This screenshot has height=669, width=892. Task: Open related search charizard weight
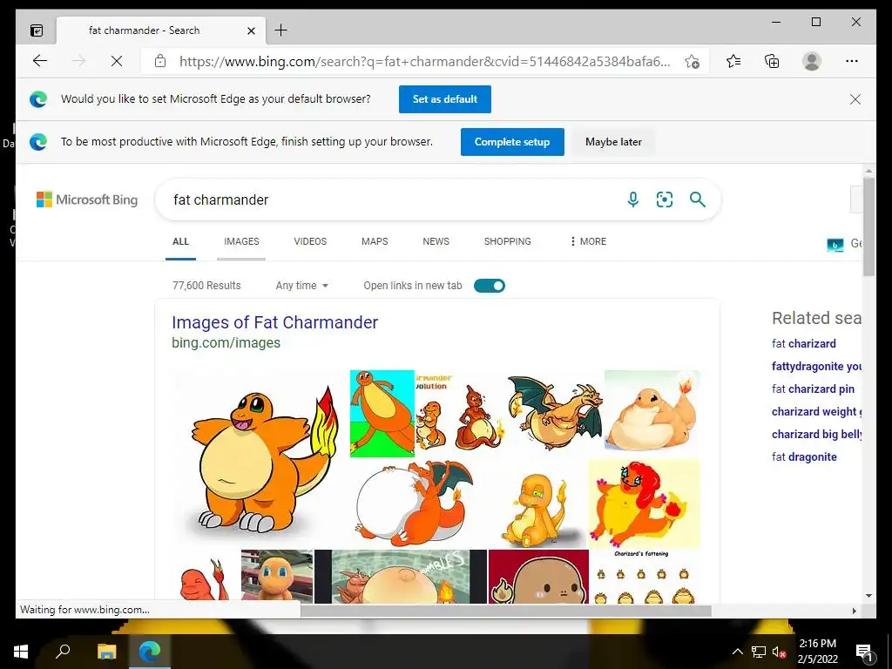[816, 412]
